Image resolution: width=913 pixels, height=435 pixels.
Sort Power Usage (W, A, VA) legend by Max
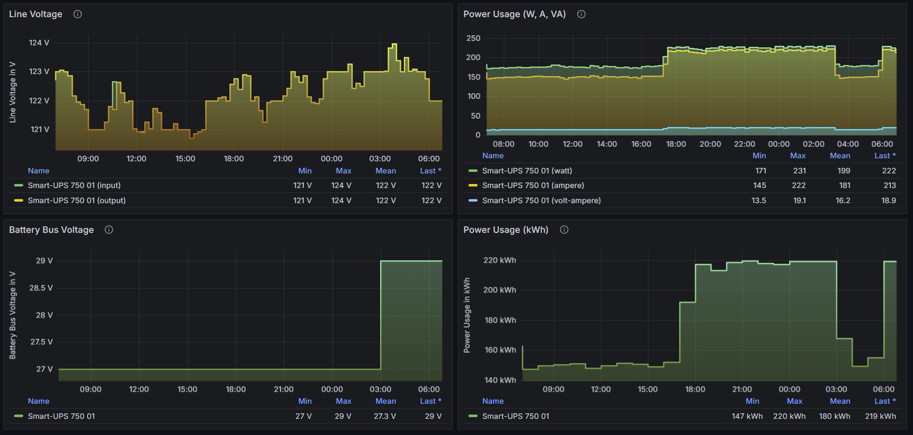click(x=798, y=156)
